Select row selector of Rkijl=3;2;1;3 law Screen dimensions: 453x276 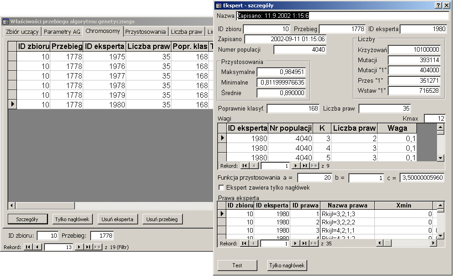(x=222, y=214)
